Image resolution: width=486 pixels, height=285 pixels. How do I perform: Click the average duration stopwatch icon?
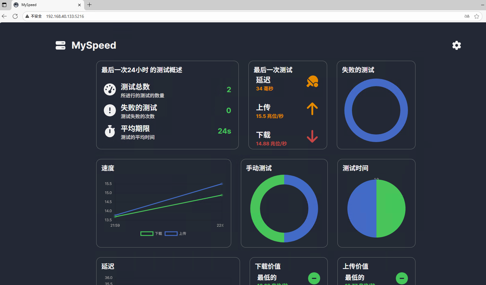coord(110,131)
